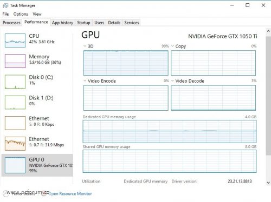This screenshot has height=202, width=271.
Task: Click the Dedicated GPU memory usage graph
Action: click(x=170, y=131)
